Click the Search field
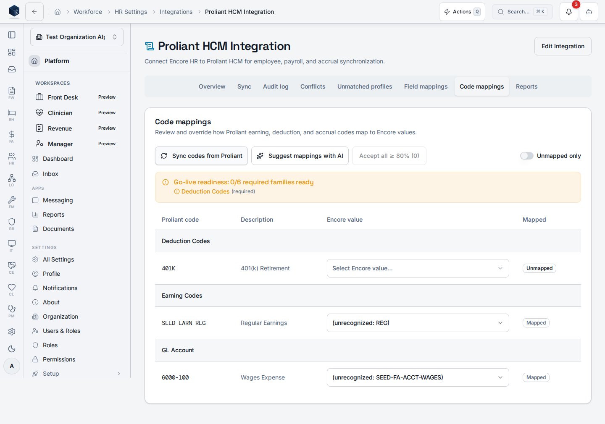 coord(522,12)
